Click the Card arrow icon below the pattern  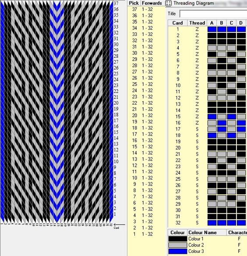pyautogui.click(x=119, y=224)
